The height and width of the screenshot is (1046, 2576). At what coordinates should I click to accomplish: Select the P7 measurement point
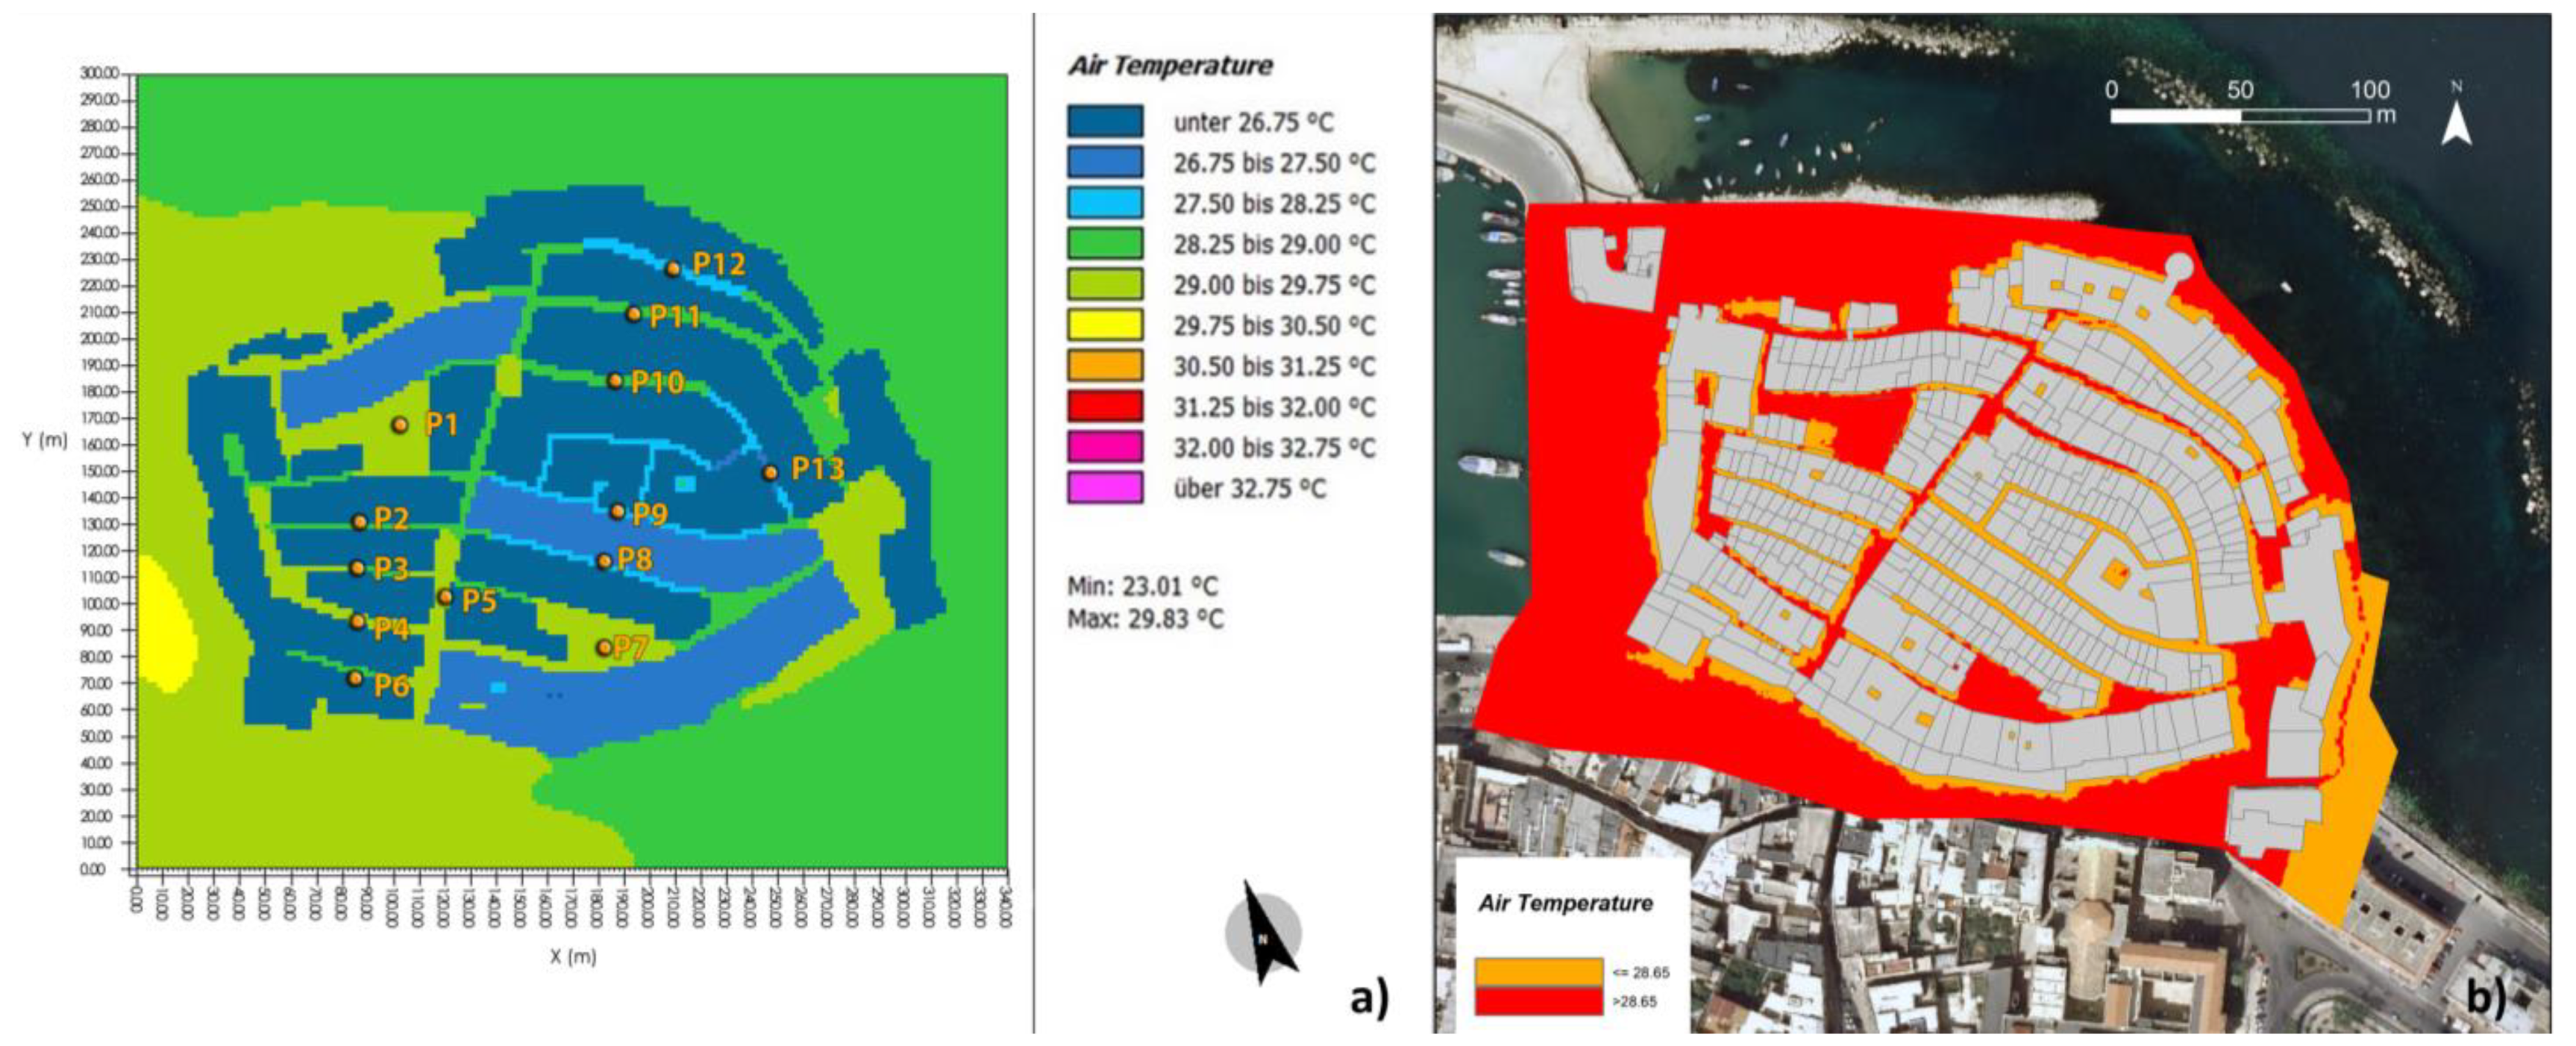coord(604,648)
